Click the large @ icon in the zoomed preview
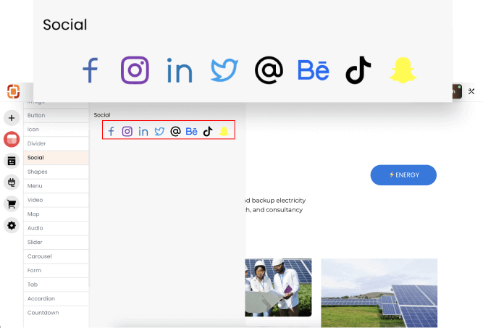Screen dimensions: 483x328 pos(269,70)
